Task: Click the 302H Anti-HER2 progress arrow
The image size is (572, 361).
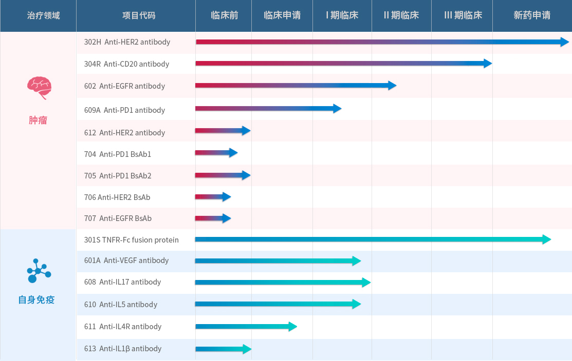Action: (382, 42)
